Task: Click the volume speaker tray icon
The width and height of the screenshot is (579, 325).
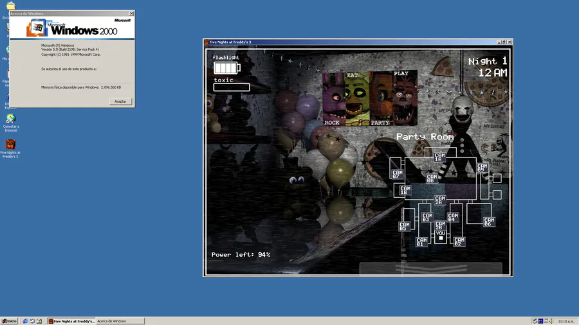Action: click(x=551, y=321)
